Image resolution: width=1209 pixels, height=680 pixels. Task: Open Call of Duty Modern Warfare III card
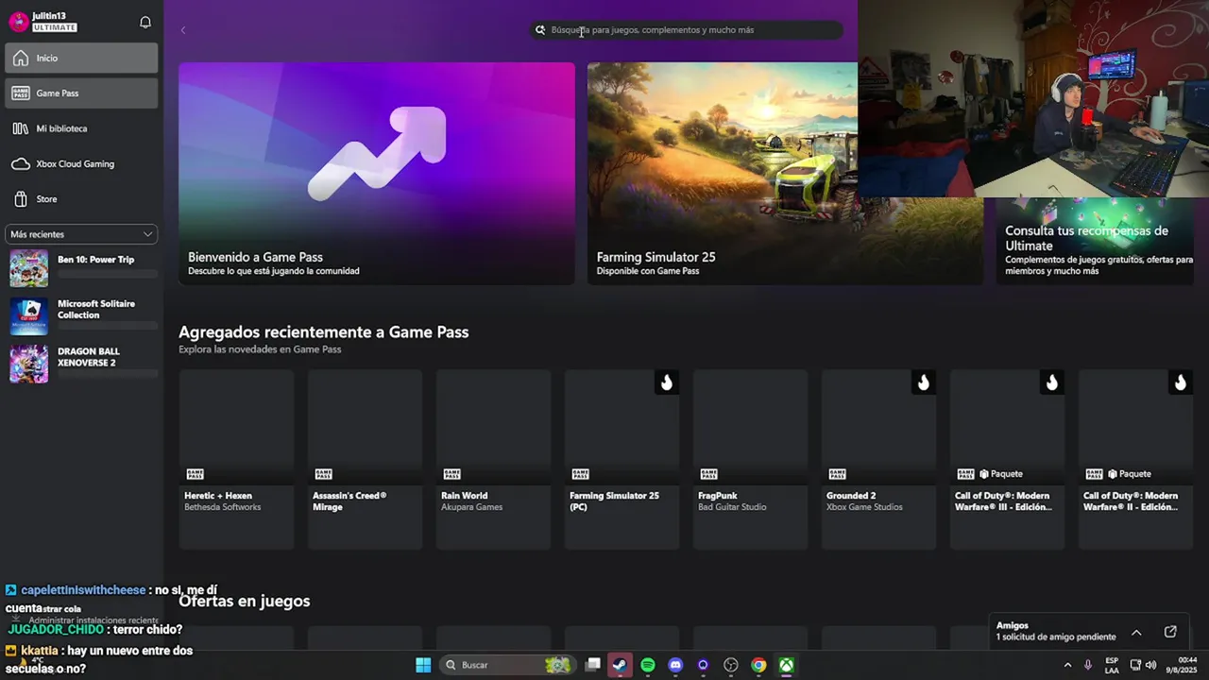(x=1007, y=459)
